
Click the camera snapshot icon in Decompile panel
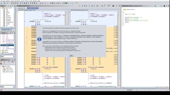click(164, 6)
